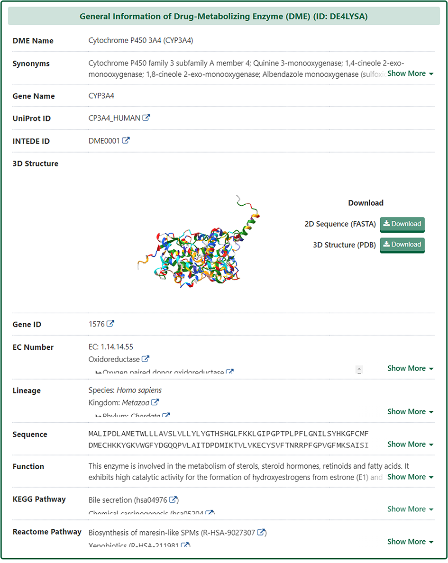Viewport: 448px width, 563px height.
Task: Click the CP3A4_HUMAN UniProt ID text
Action: click(114, 118)
